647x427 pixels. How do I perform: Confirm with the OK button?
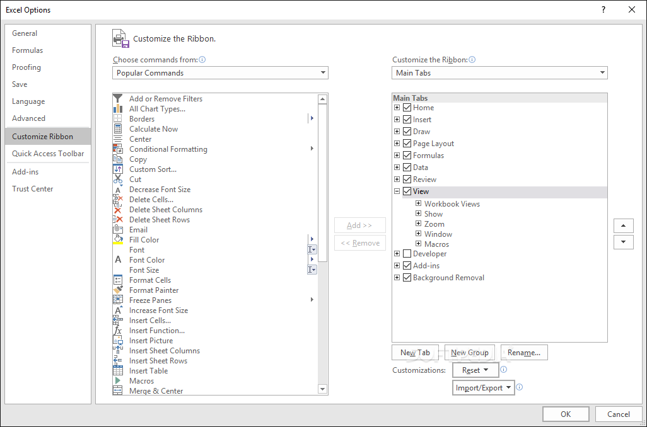pos(566,414)
